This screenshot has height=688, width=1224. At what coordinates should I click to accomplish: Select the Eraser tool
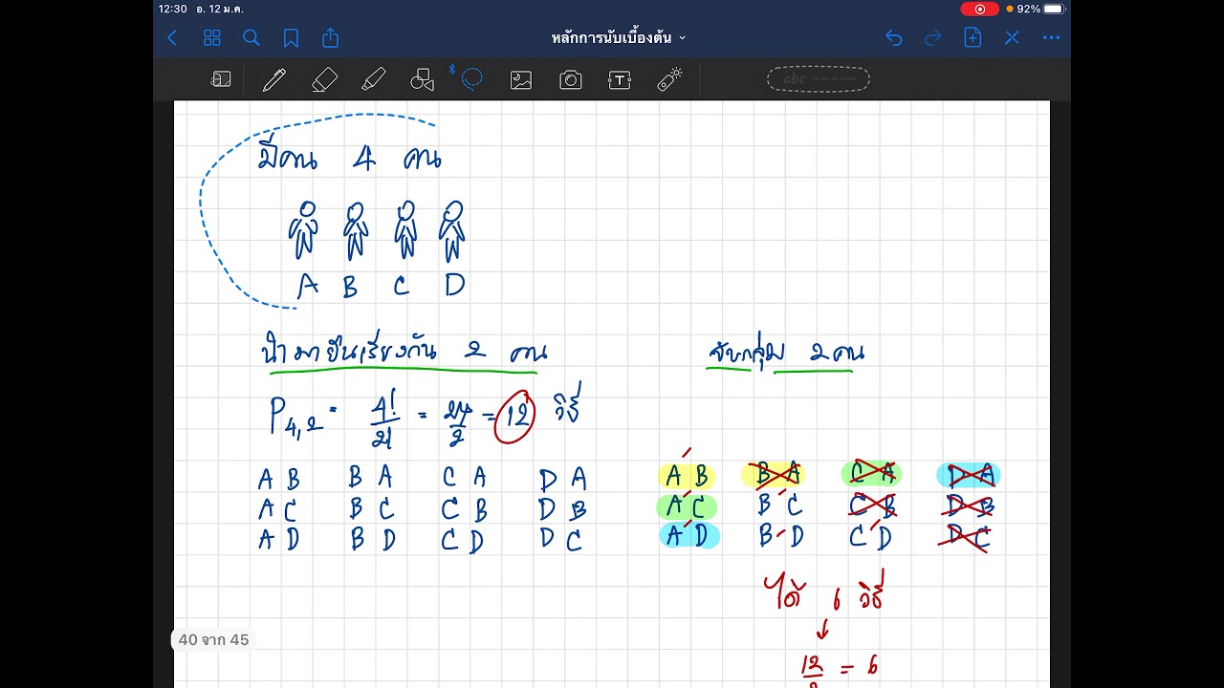tap(324, 80)
